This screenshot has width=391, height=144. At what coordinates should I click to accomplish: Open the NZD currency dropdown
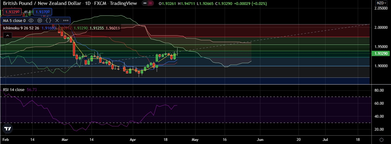click(381, 3)
